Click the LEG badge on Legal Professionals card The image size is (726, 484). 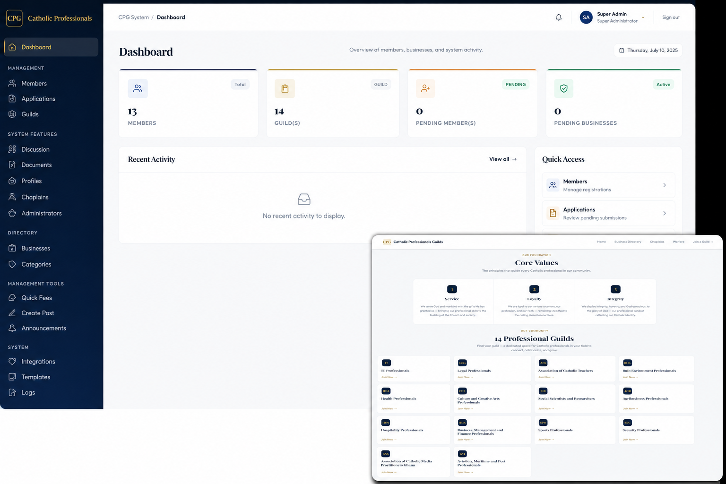pyautogui.click(x=462, y=363)
